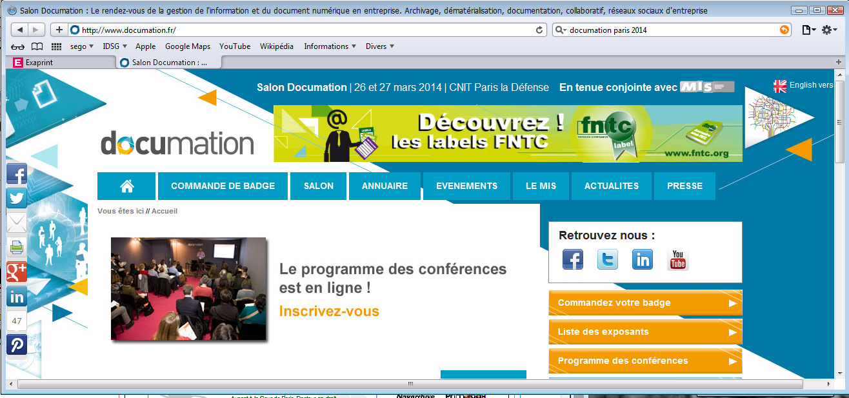
Task: Open the Wikipédia bookmark
Action: [277, 46]
